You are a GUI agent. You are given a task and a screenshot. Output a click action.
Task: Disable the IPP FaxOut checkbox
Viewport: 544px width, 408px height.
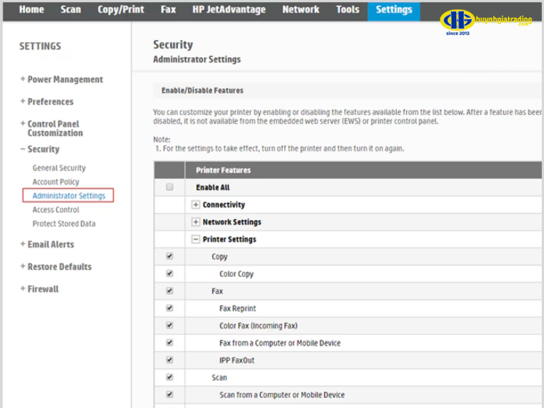[x=169, y=360]
